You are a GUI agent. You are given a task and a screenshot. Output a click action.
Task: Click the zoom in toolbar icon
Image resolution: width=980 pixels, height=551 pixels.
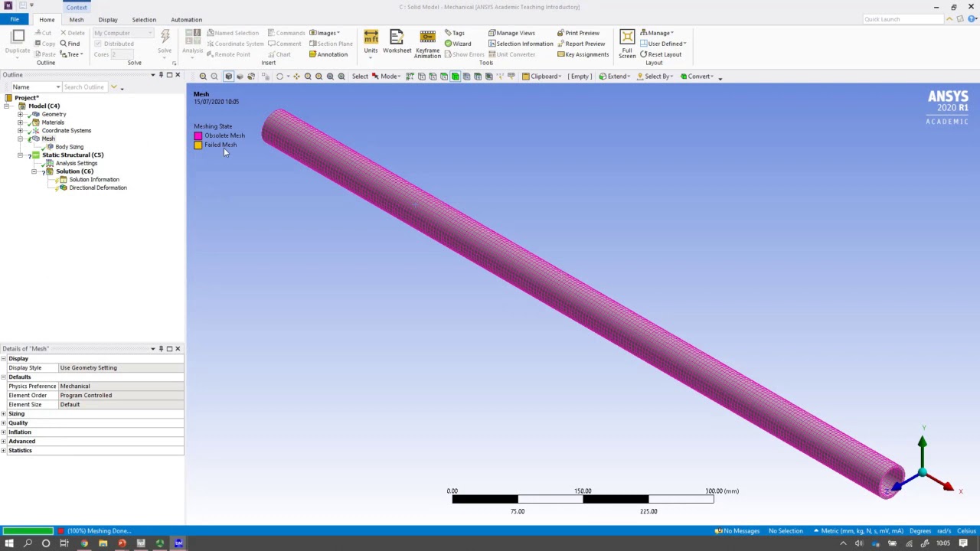203,77
